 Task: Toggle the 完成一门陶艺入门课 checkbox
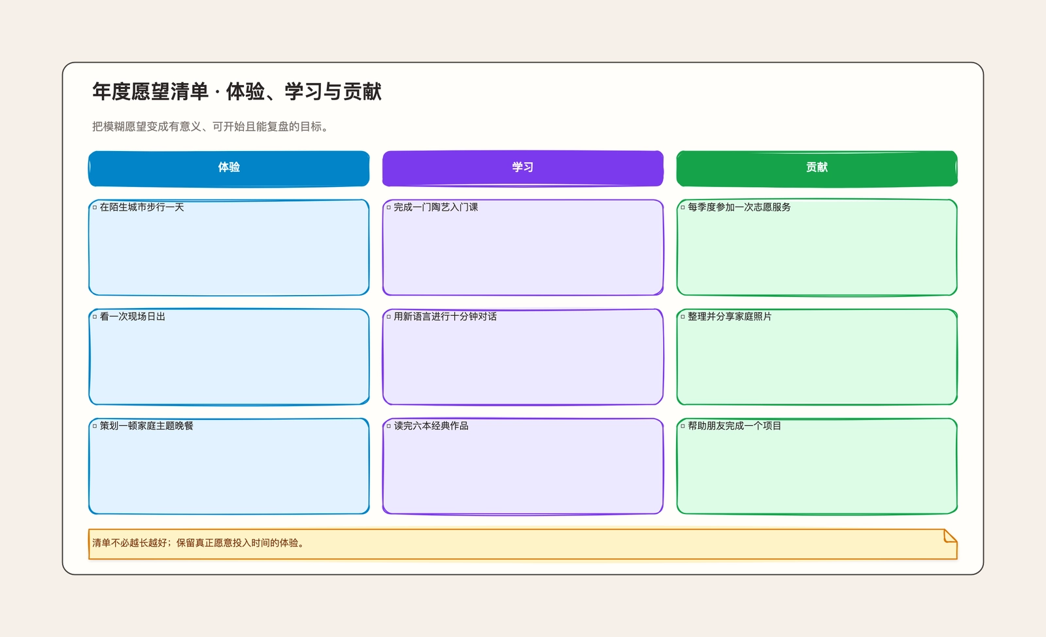[388, 207]
